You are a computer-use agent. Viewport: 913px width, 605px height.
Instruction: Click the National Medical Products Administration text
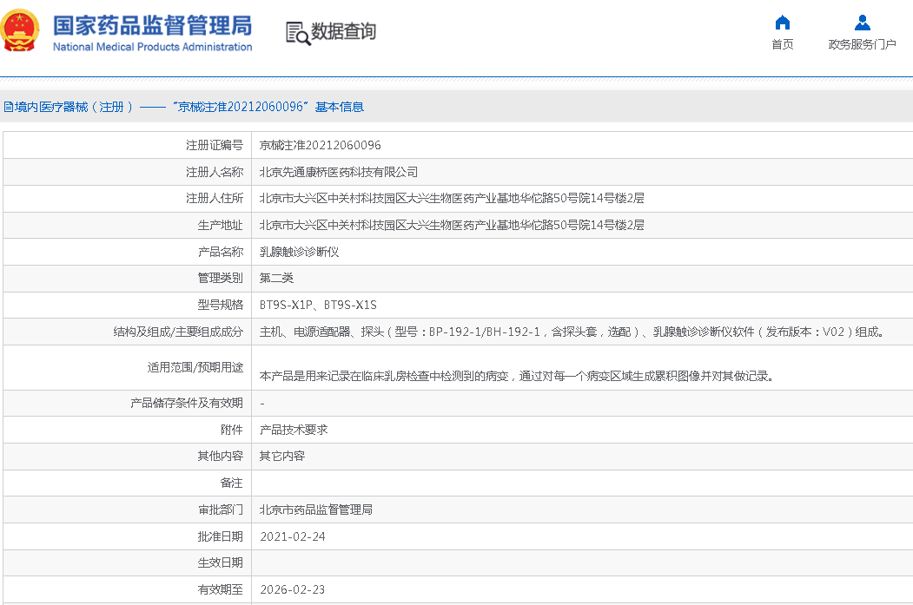152,47
